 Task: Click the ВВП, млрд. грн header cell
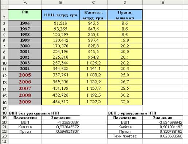click(x=60, y=15)
